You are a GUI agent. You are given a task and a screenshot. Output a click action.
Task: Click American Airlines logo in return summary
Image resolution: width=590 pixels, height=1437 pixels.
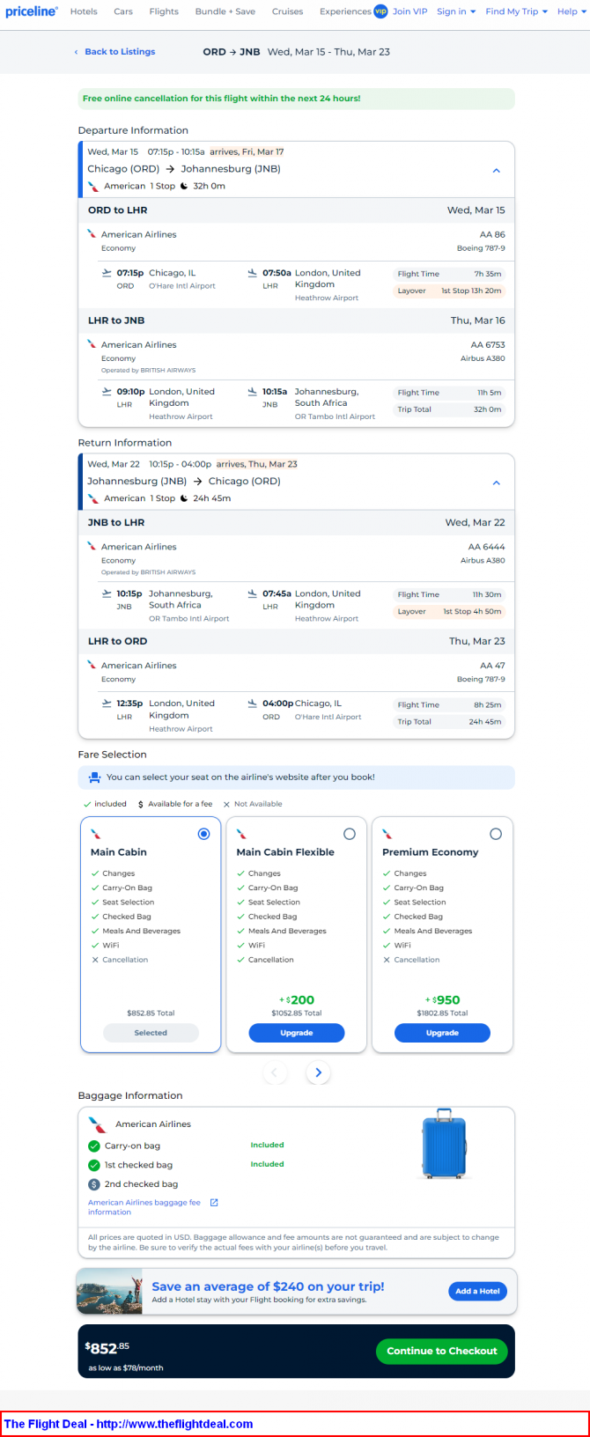point(93,498)
